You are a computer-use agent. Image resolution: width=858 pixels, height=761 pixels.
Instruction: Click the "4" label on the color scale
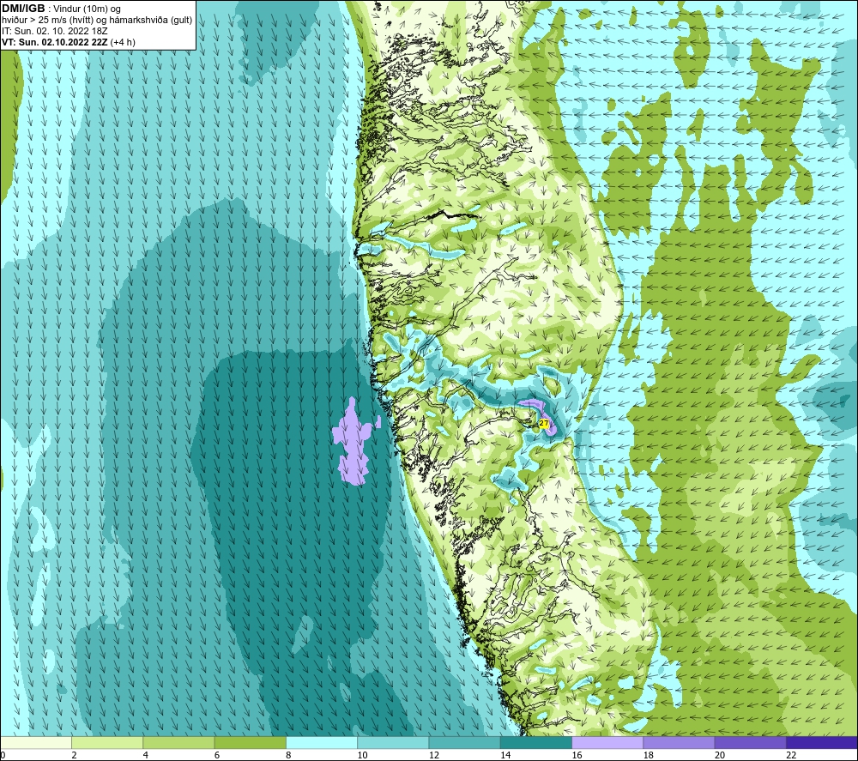[146, 755]
